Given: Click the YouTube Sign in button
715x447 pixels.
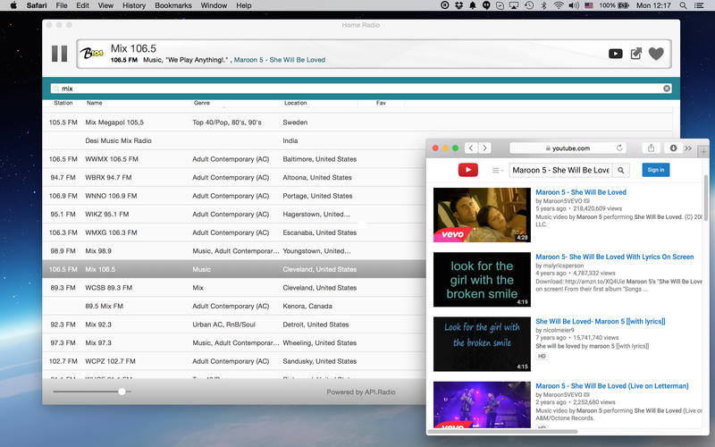Looking at the screenshot, I should (x=655, y=170).
